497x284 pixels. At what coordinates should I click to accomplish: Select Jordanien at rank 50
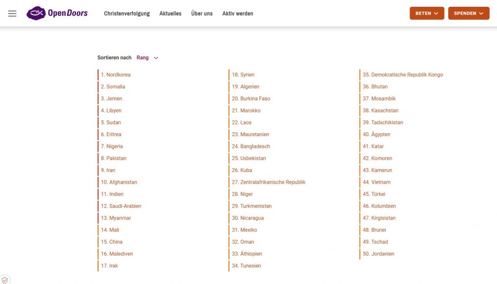pos(379,253)
